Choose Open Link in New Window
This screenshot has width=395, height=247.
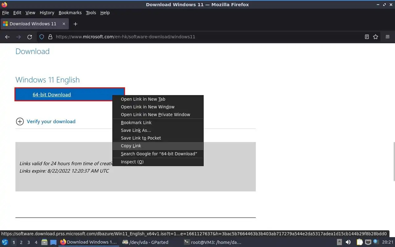[158, 107]
